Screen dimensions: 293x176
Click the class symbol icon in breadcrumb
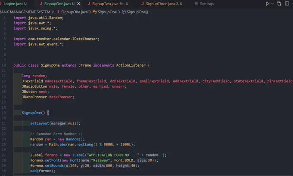95,12
